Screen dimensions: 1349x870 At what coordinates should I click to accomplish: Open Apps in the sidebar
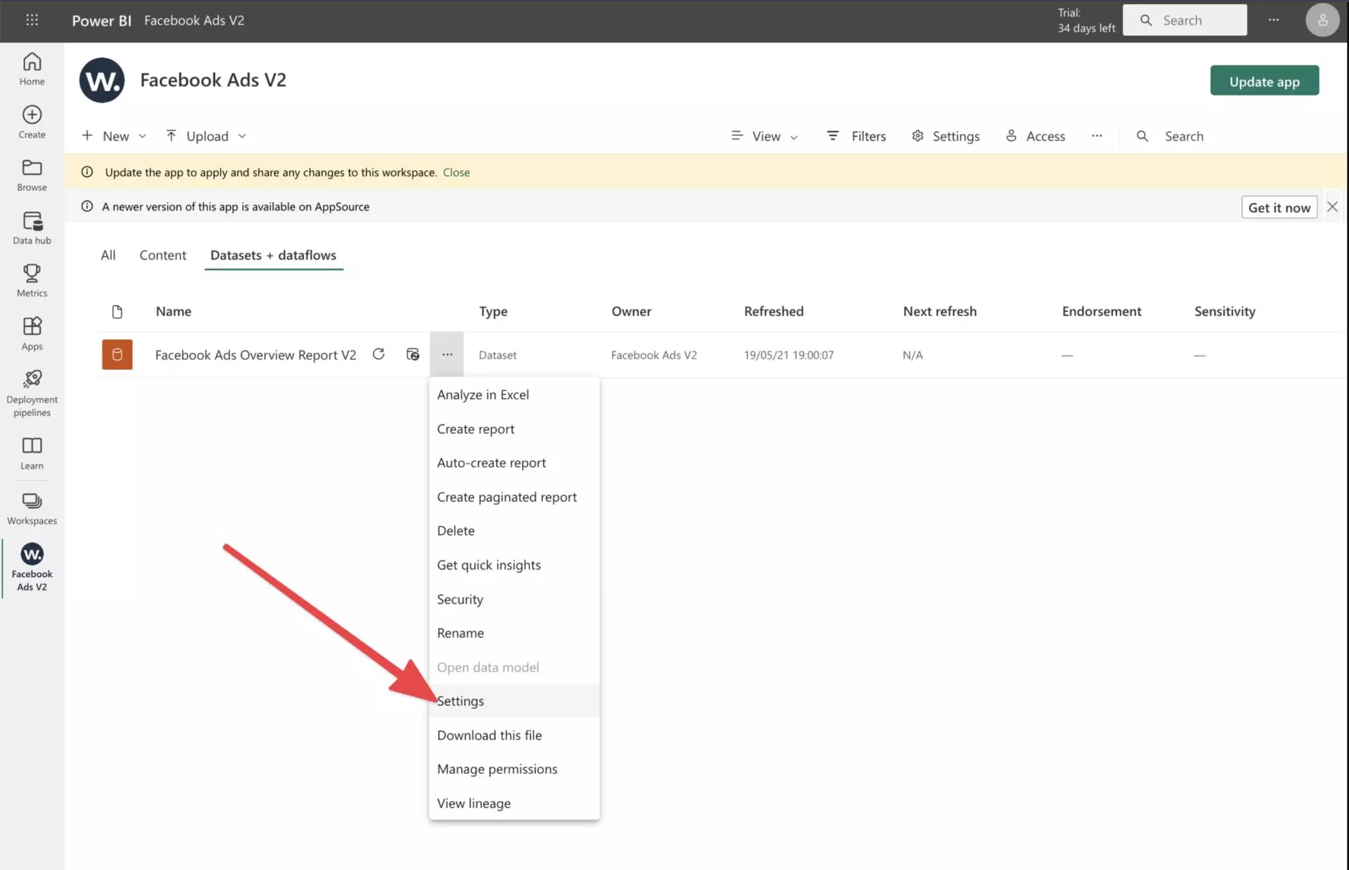pos(32,334)
